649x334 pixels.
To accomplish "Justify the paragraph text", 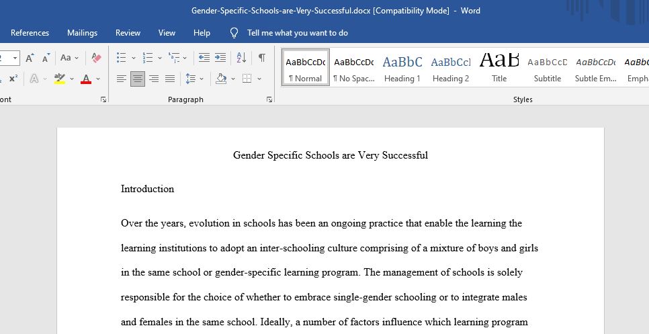I will point(170,79).
